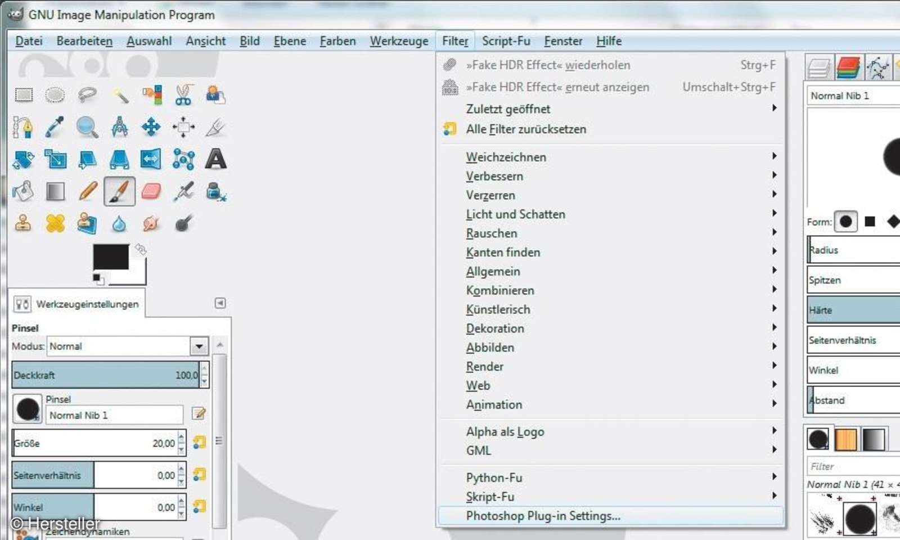Open the Modus dropdown showing Normal

[x=198, y=346]
